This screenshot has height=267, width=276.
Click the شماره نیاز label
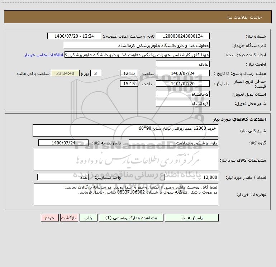tap(256, 36)
